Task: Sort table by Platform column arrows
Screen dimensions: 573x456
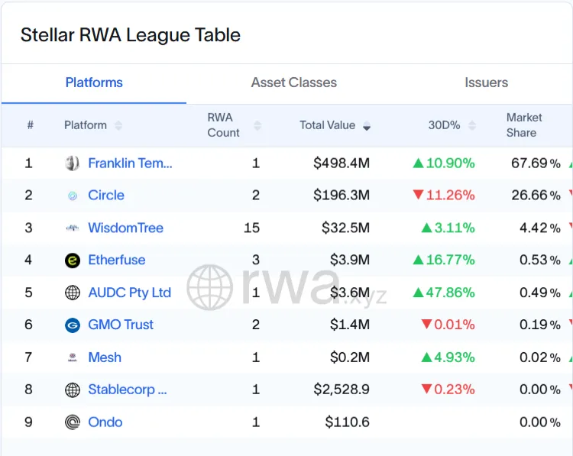Action: coord(118,125)
